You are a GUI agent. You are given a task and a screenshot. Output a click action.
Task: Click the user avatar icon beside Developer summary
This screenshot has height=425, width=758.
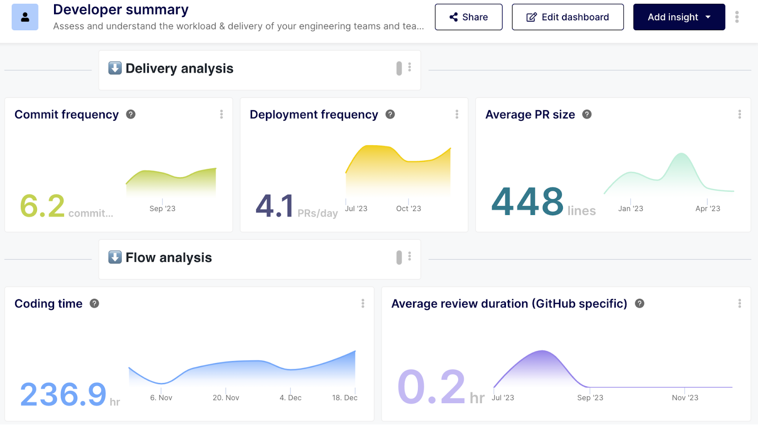25,17
